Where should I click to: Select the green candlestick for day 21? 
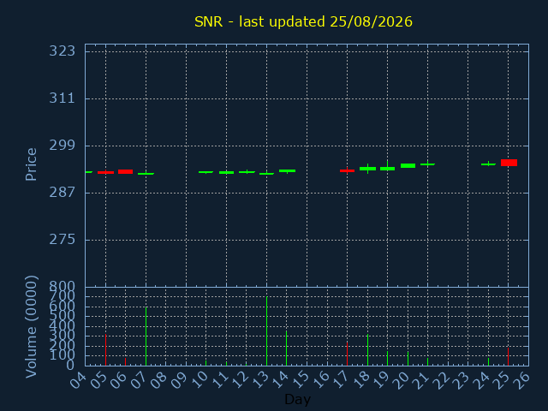pyautogui.click(x=428, y=164)
